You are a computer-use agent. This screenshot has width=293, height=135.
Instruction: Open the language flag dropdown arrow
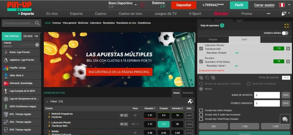(289, 5)
